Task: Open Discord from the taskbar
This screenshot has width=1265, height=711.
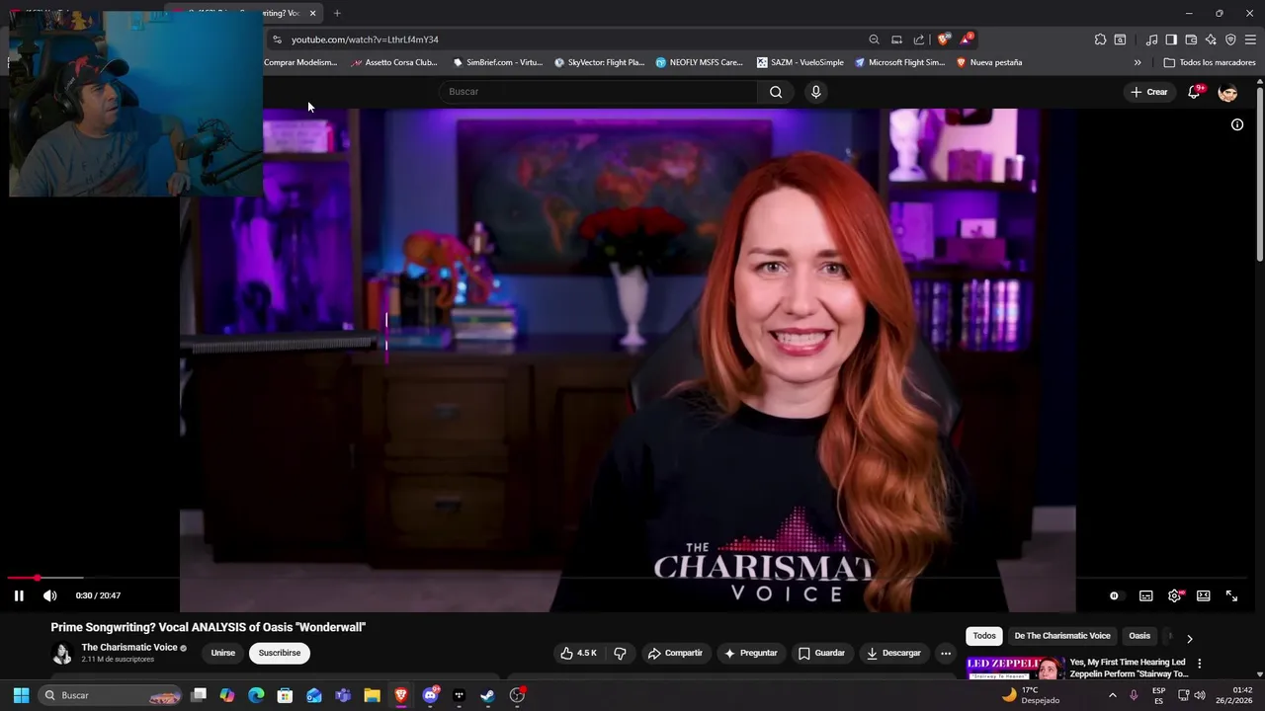Action: tap(430, 695)
